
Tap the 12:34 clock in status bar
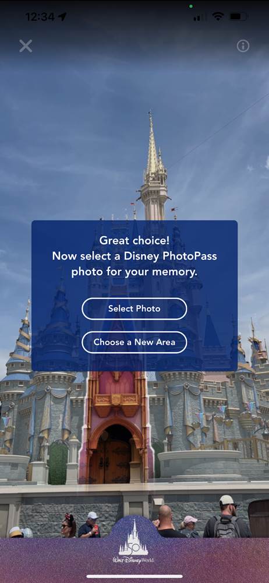[40, 17]
